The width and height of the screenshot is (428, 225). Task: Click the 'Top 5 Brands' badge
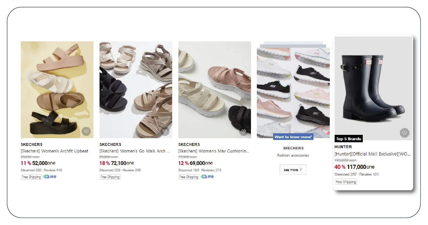pos(348,139)
